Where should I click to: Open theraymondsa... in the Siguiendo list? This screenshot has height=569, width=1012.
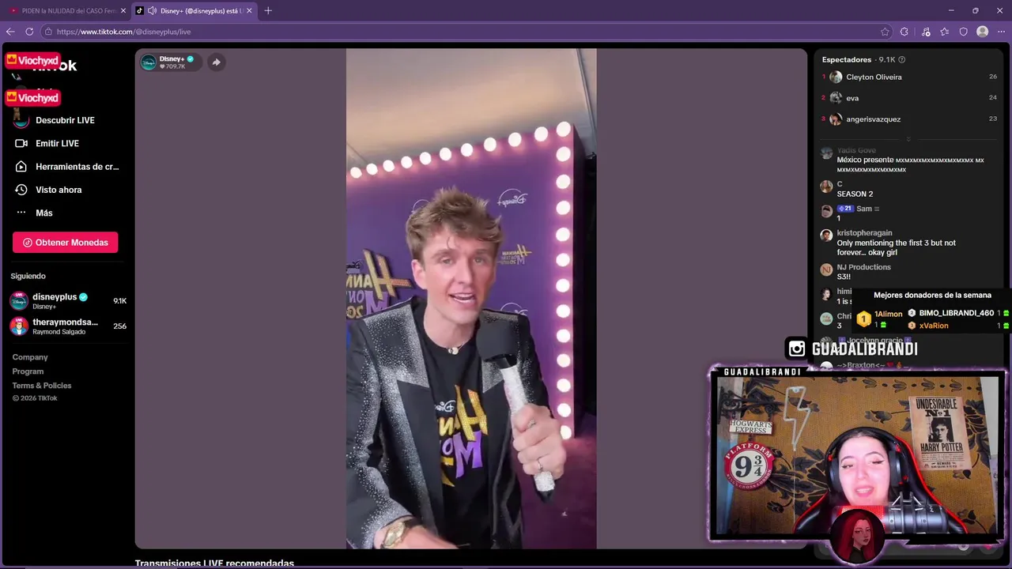click(x=68, y=326)
